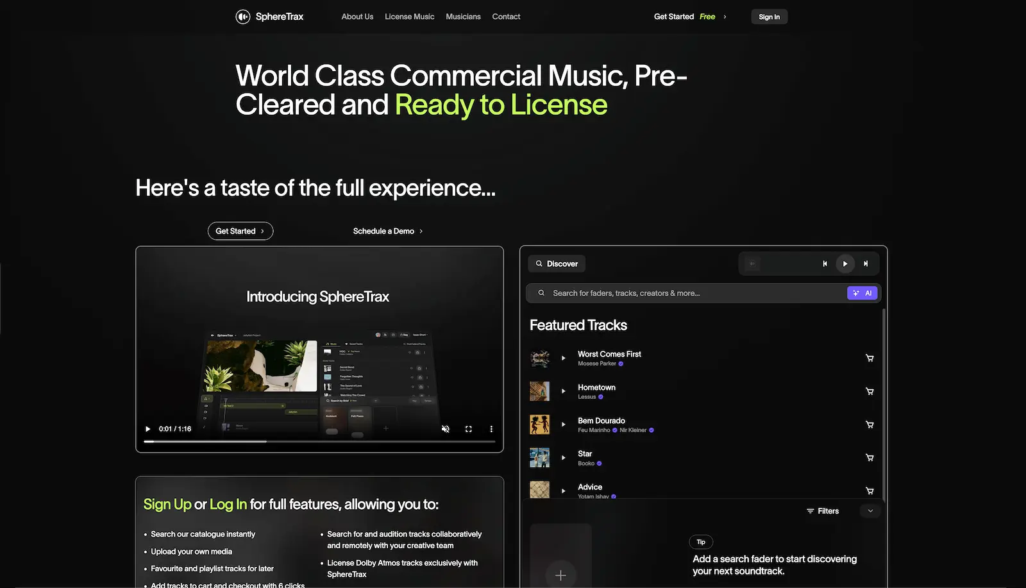
Task: Focus the search for faders and tracks field
Action: tap(703, 293)
